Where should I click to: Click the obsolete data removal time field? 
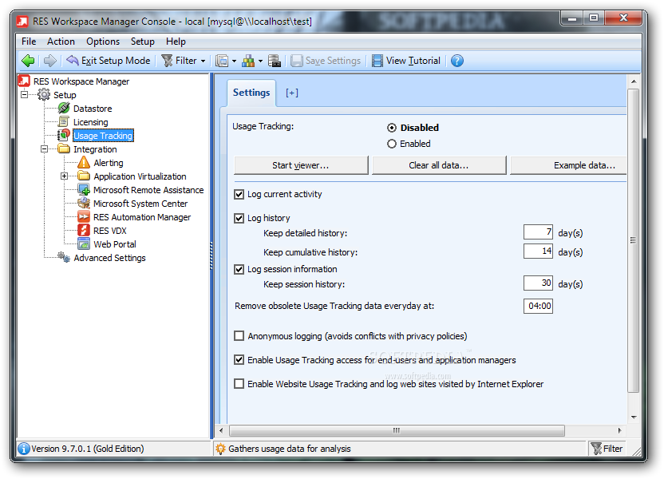538,307
